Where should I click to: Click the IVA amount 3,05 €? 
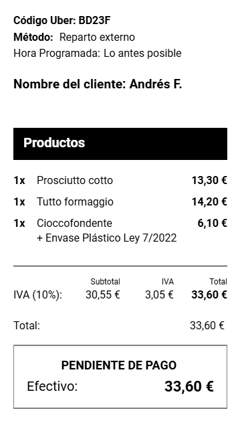159,295
